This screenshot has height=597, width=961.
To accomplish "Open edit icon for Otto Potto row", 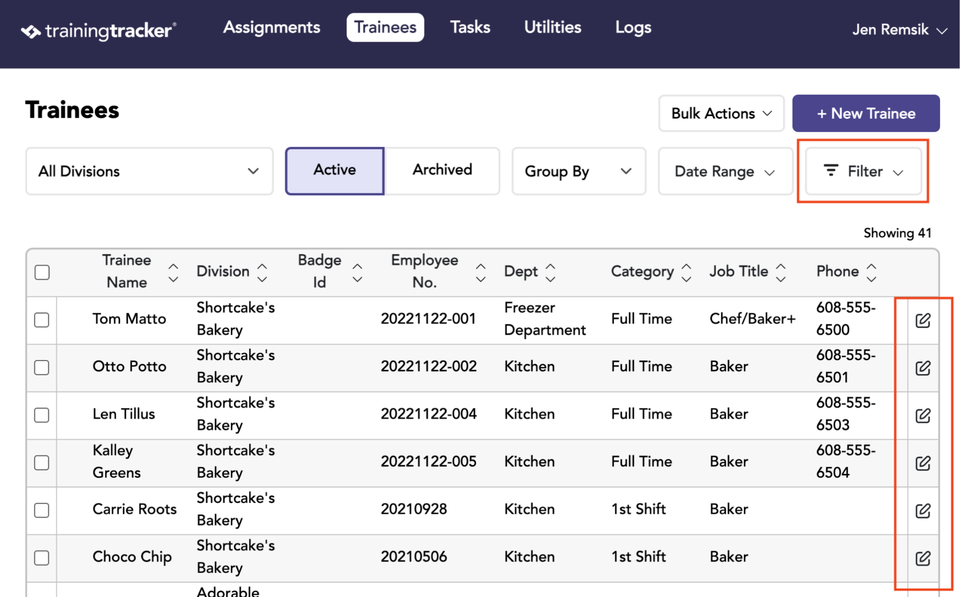I will click(923, 368).
